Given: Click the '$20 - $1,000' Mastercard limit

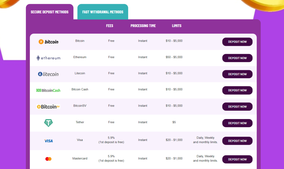Looking at the screenshot, I should [174, 158].
